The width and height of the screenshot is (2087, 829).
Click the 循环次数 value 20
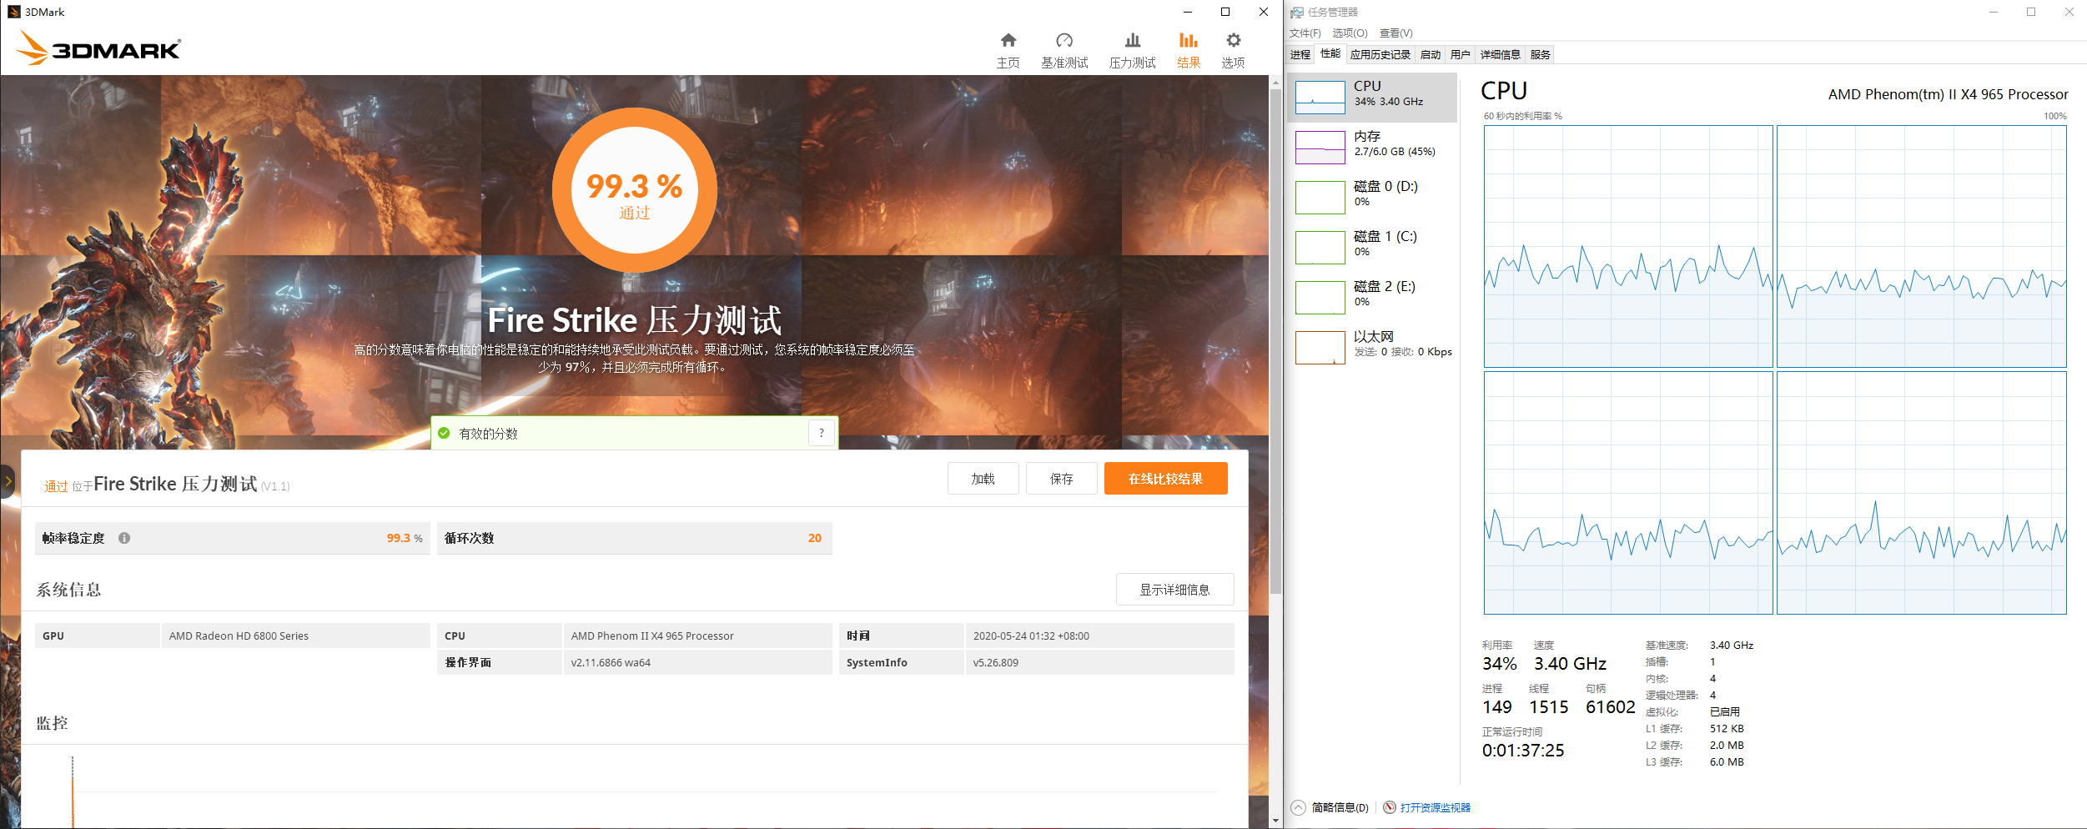coord(815,538)
